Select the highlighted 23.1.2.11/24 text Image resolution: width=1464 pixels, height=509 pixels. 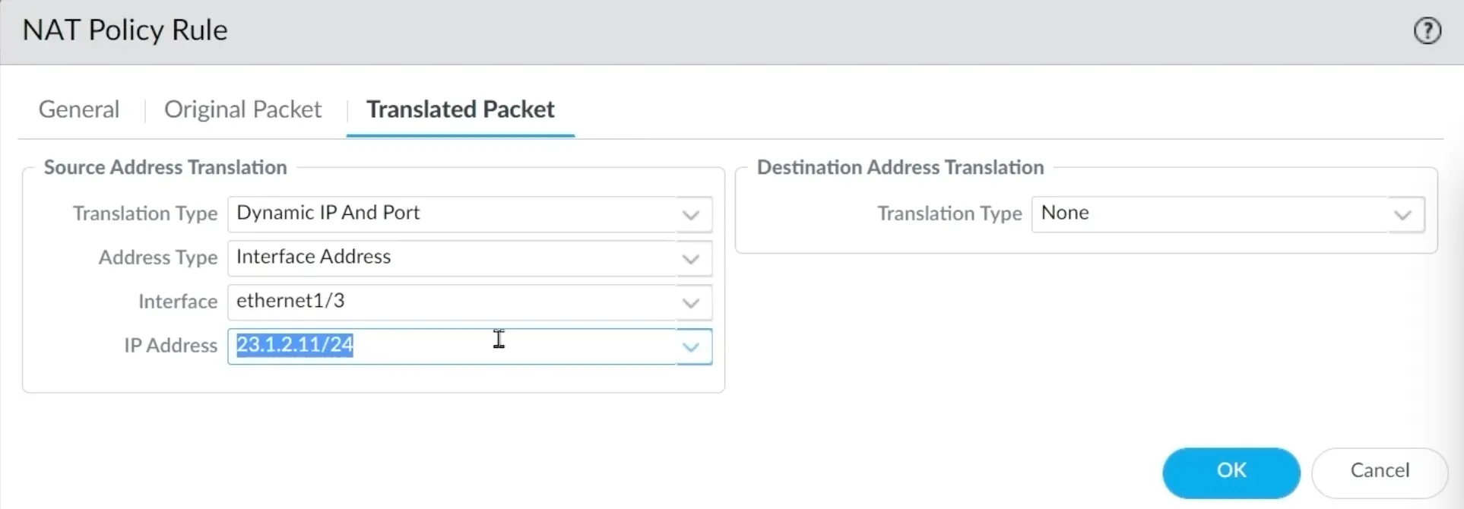click(x=293, y=345)
